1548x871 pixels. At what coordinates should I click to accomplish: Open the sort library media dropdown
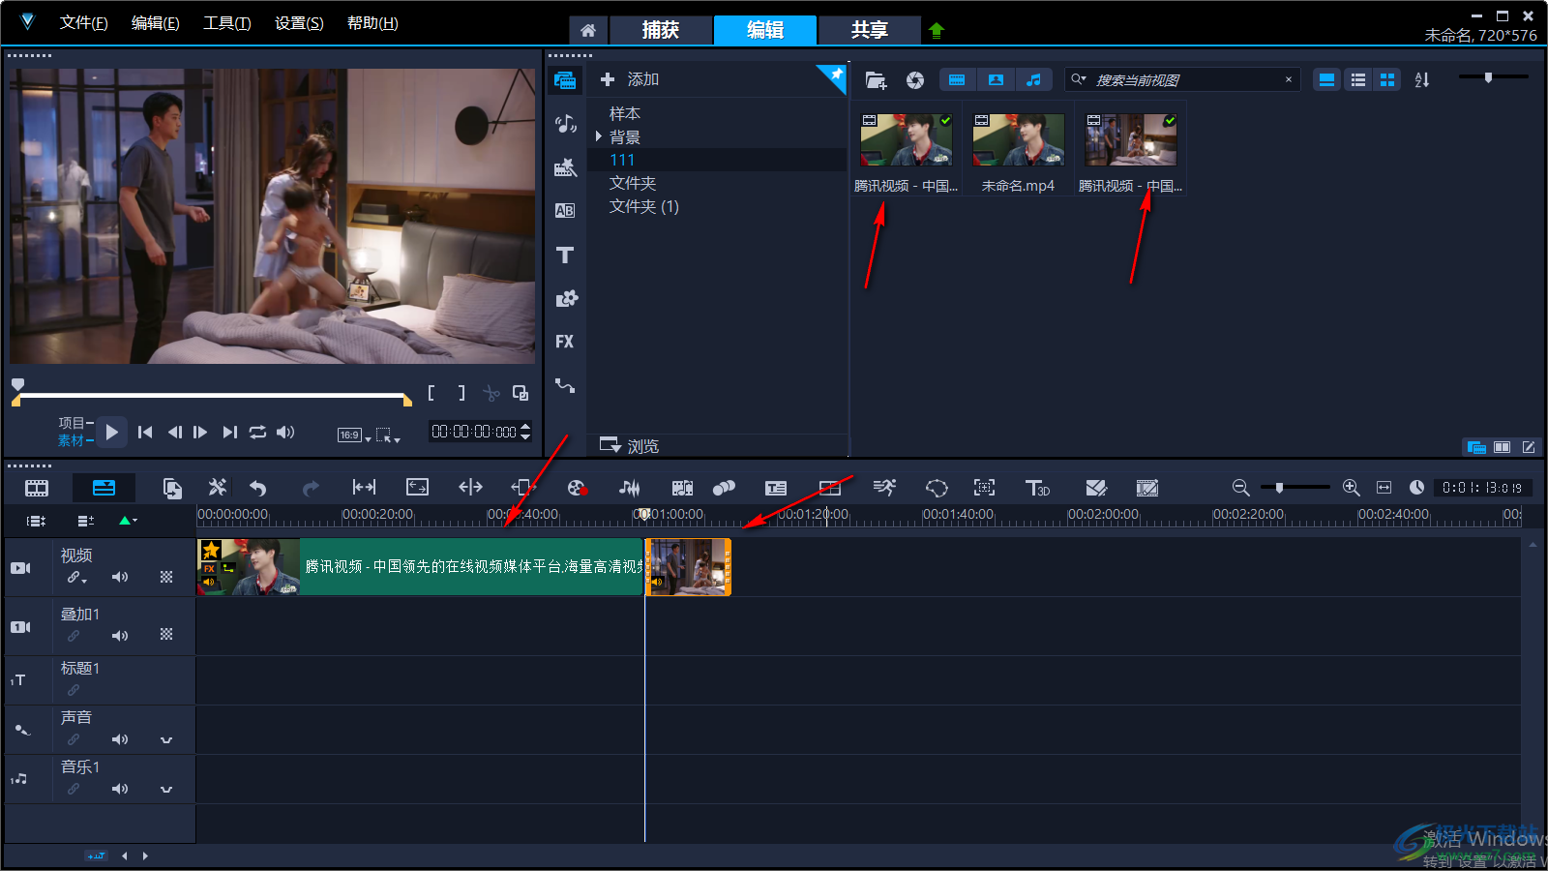point(1422,80)
